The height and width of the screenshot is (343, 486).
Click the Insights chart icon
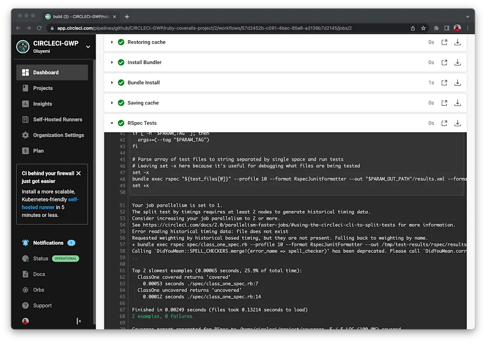[x=25, y=104]
